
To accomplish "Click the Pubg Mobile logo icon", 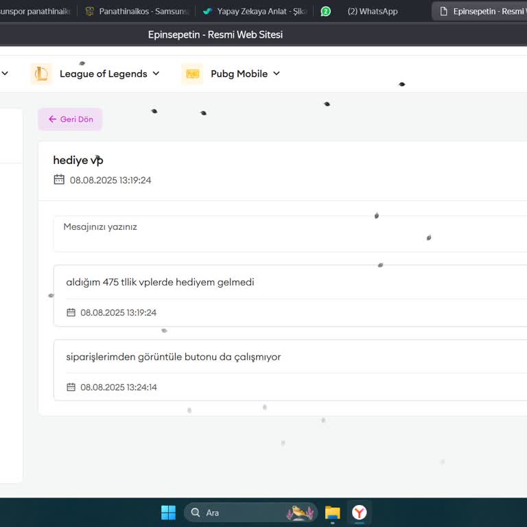I will tap(192, 74).
